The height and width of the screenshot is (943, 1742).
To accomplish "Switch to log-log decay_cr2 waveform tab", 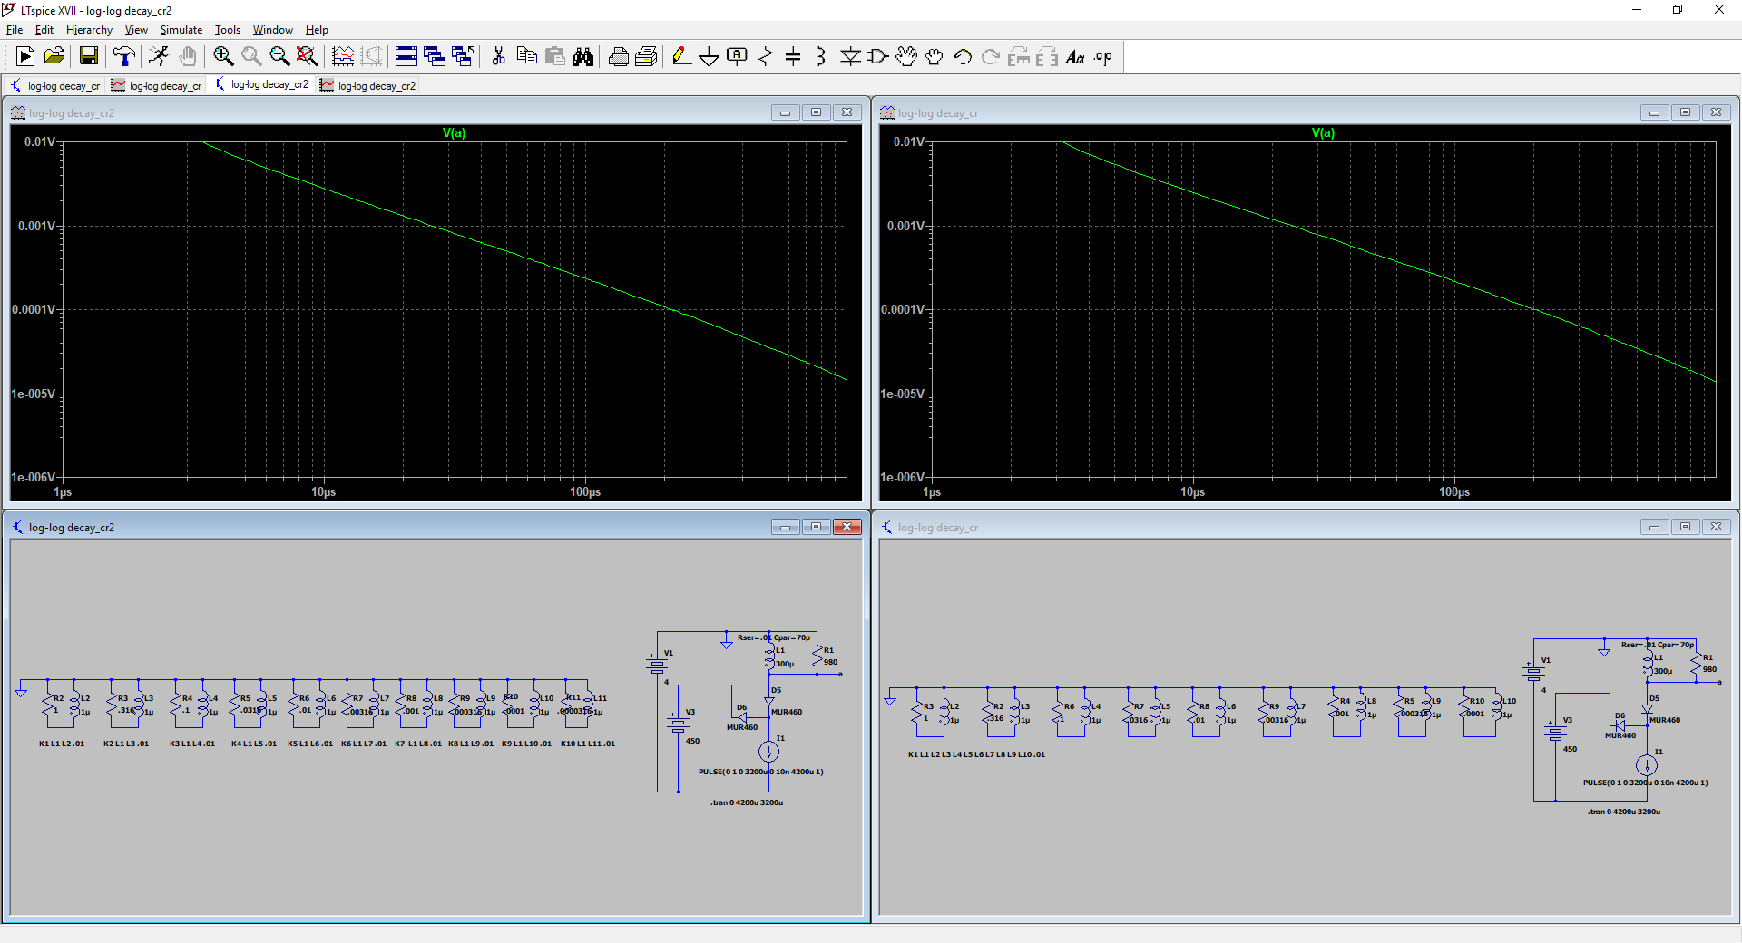I will tap(367, 86).
